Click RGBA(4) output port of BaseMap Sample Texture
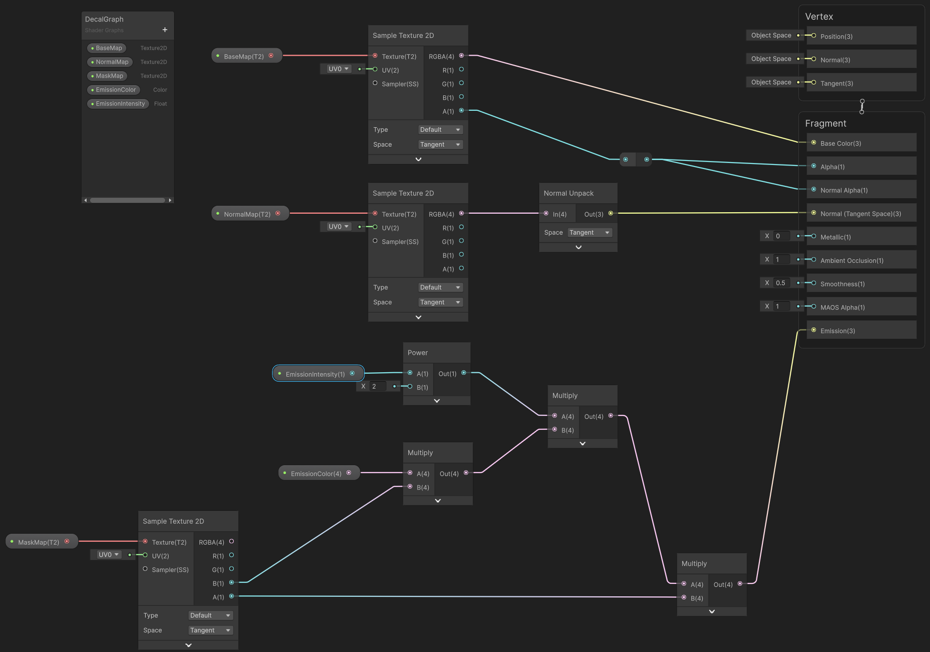This screenshot has height=652, width=930. [x=462, y=56]
